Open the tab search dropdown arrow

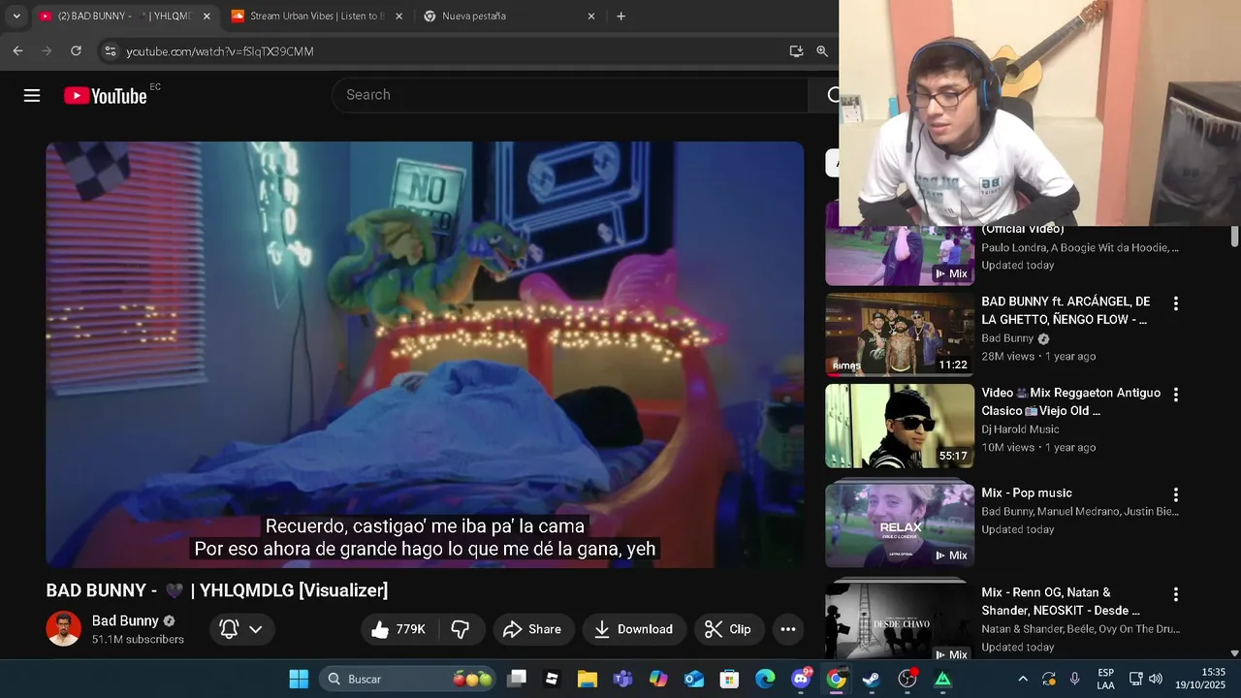[x=16, y=16]
